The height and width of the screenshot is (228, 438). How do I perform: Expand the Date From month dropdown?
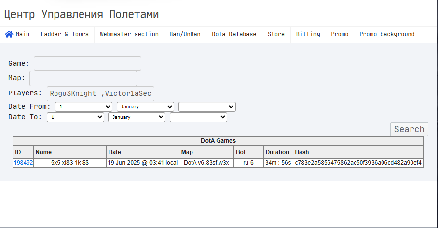click(145, 107)
